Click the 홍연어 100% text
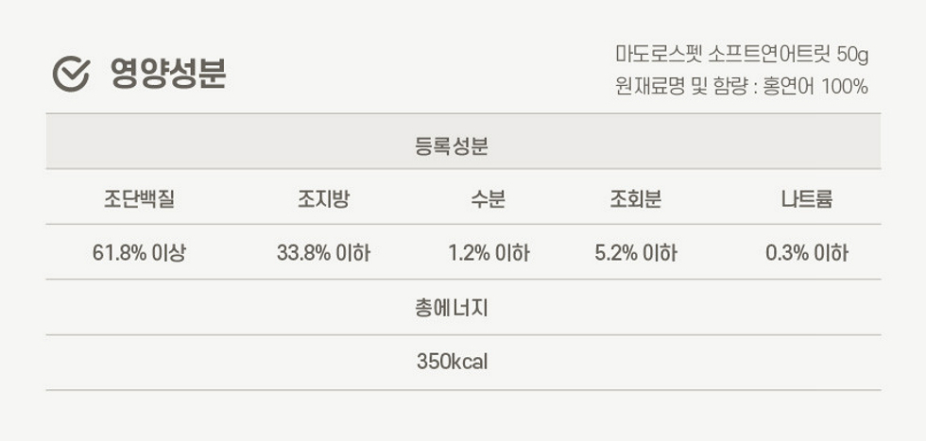The width and height of the screenshot is (926, 441). [x=815, y=87]
